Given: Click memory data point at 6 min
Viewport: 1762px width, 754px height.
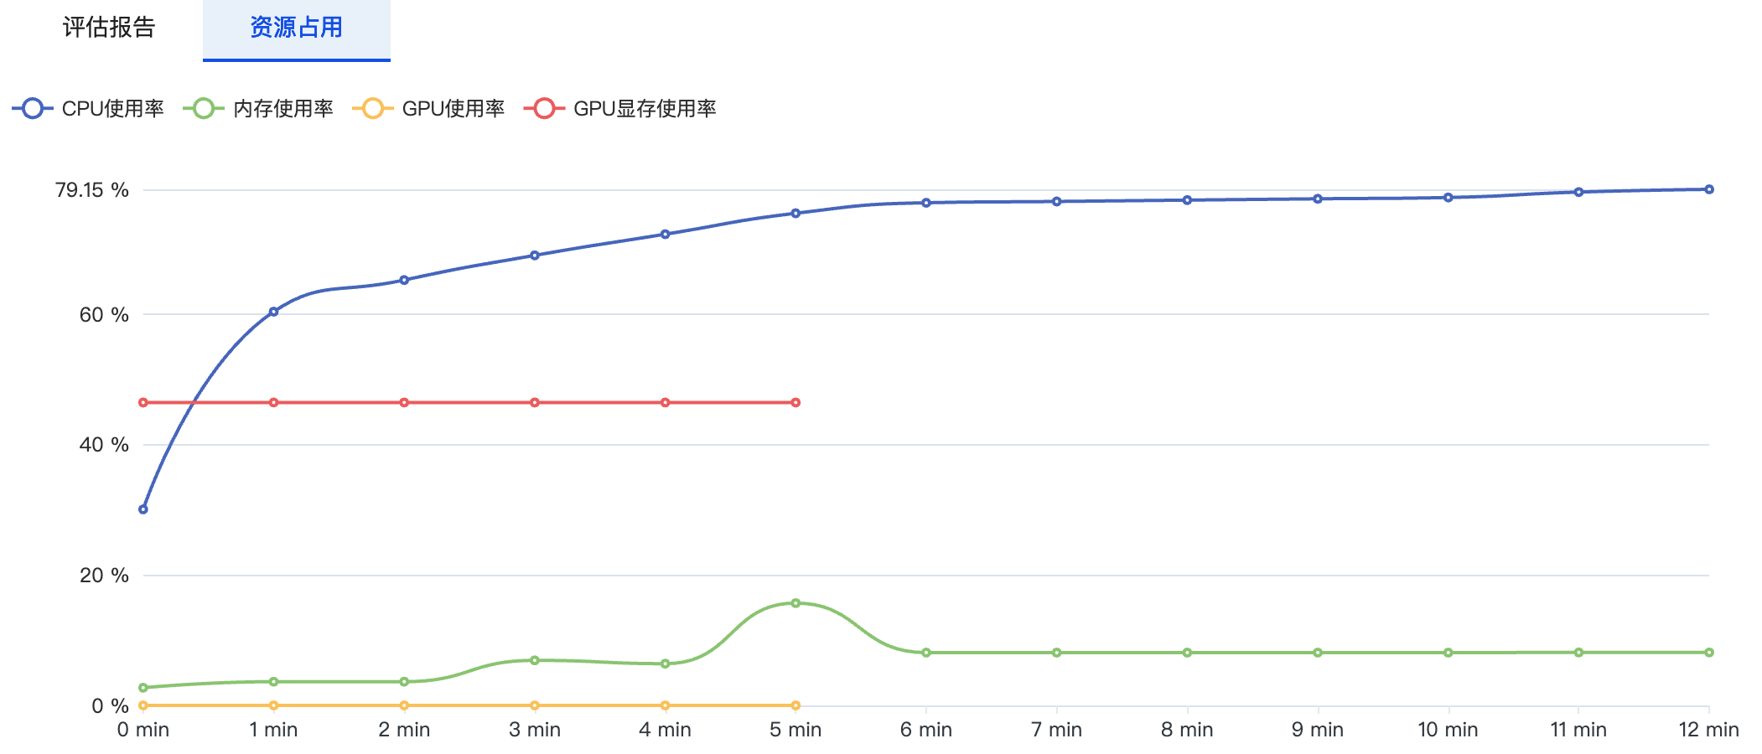Looking at the screenshot, I should coord(926,653).
